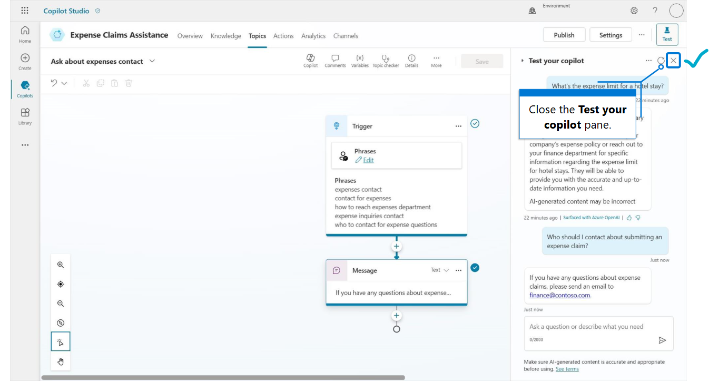Open the Comments panel
The width and height of the screenshot is (709, 381).
click(335, 61)
